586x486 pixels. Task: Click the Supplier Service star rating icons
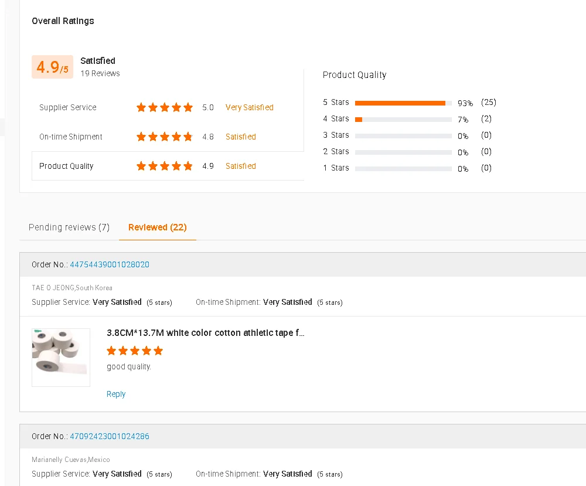[164, 107]
